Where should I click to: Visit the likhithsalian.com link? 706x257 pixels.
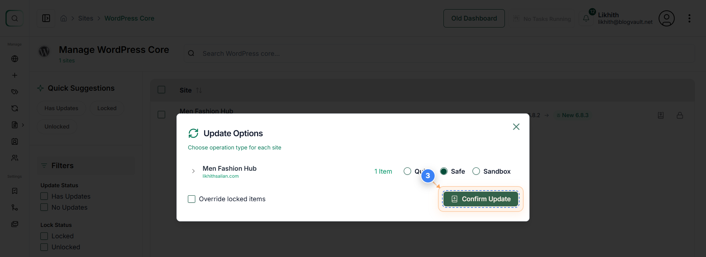pyautogui.click(x=220, y=176)
